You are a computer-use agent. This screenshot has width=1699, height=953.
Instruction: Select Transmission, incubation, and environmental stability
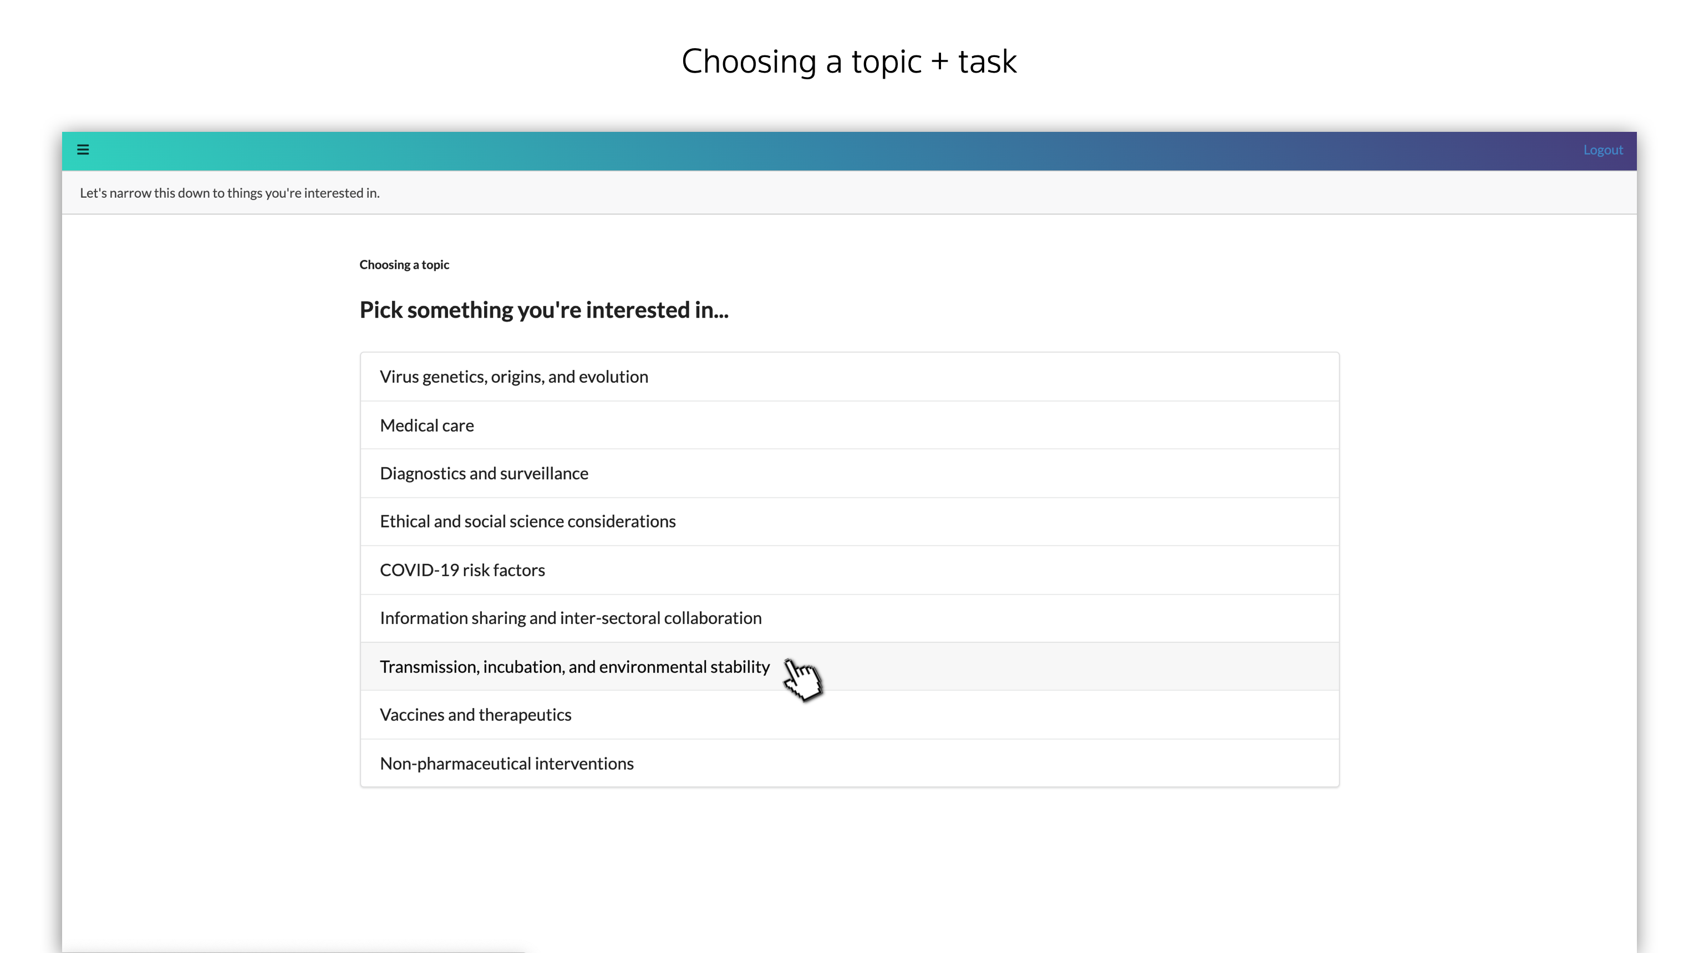tap(574, 667)
